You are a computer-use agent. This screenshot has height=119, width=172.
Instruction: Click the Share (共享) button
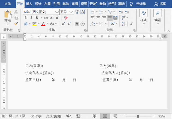coord(160,4)
